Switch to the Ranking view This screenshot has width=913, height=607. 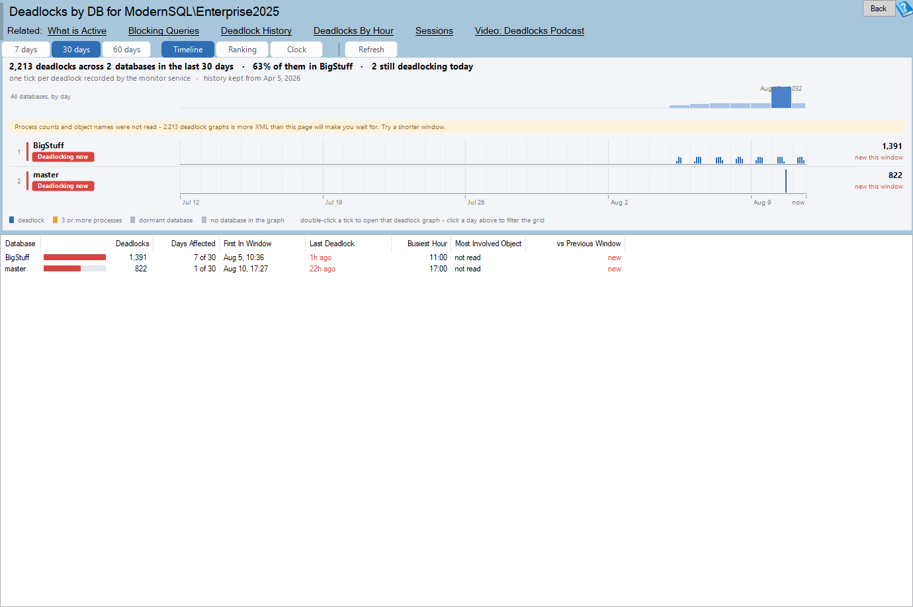(x=242, y=50)
